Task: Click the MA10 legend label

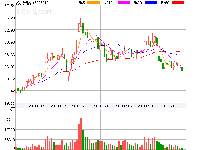Action: [x=108, y=3]
